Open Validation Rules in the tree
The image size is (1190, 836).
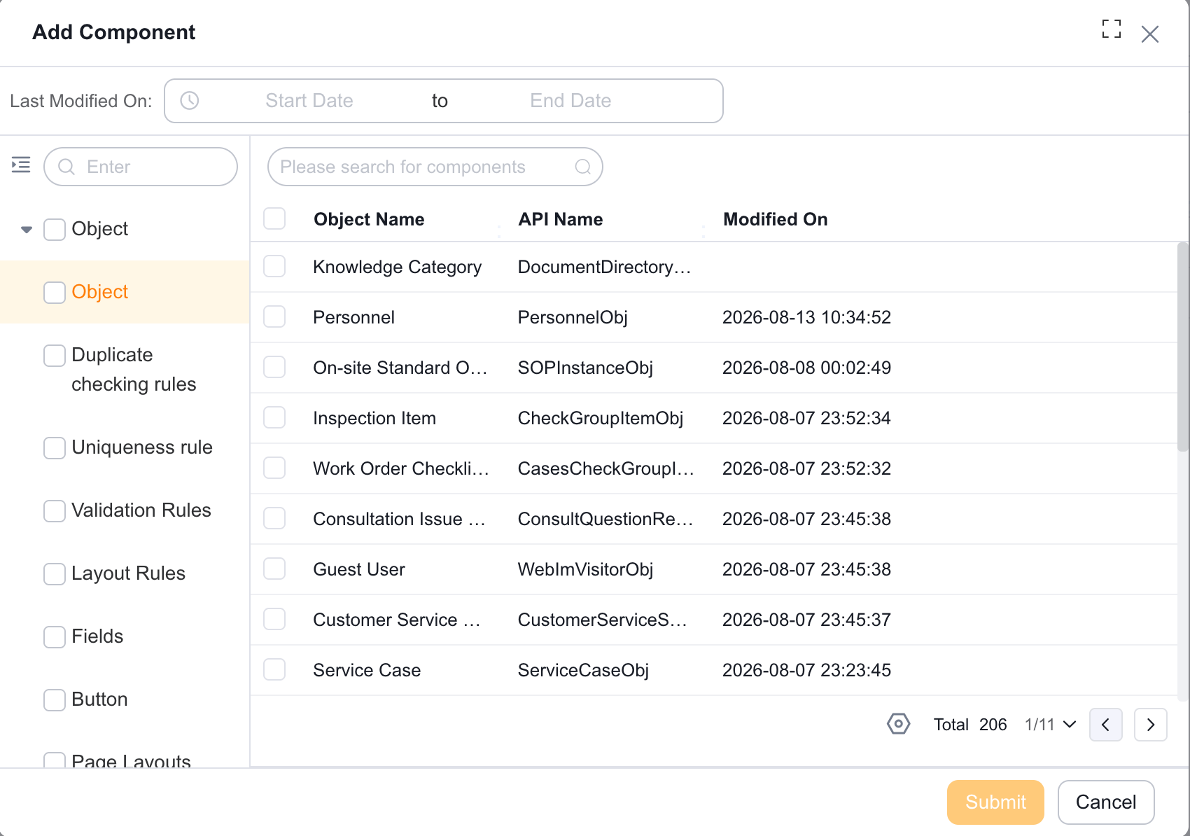point(141,510)
